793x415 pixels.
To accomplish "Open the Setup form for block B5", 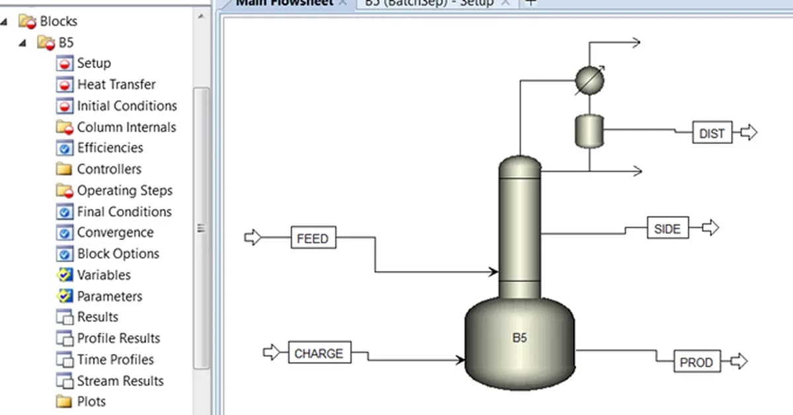I will [x=94, y=63].
